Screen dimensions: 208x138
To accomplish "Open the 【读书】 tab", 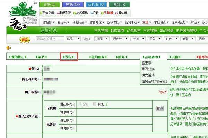I will 41,57.
